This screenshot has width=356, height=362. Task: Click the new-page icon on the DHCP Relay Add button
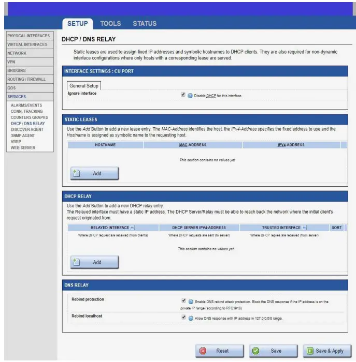(x=76, y=262)
